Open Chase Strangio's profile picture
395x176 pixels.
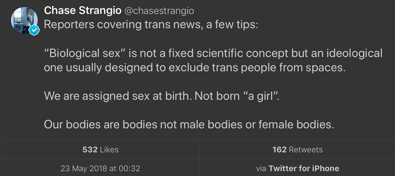[x=24, y=20]
